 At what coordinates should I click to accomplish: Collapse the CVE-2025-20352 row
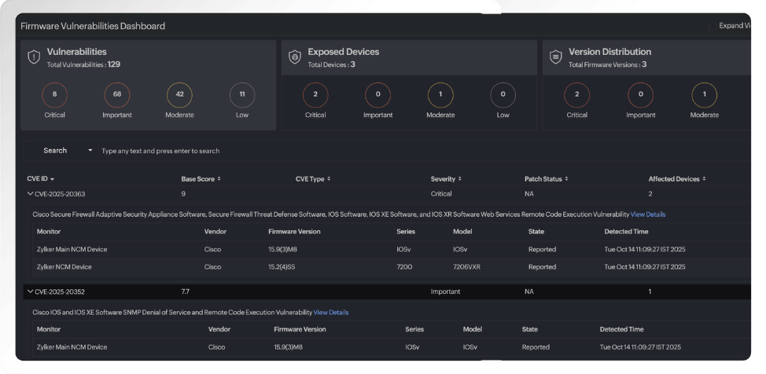point(31,291)
